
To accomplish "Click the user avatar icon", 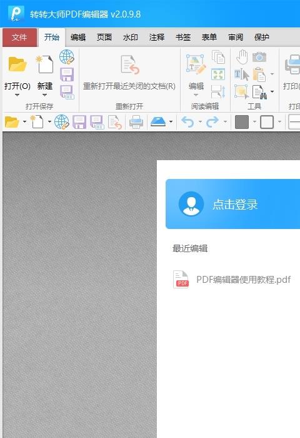I will 191,204.
